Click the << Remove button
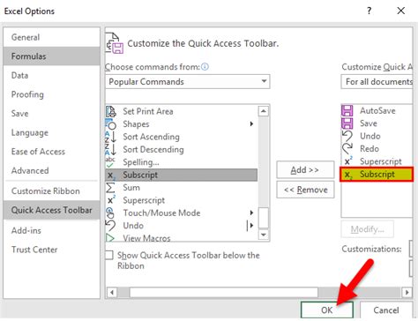418x321 pixels. [305, 190]
